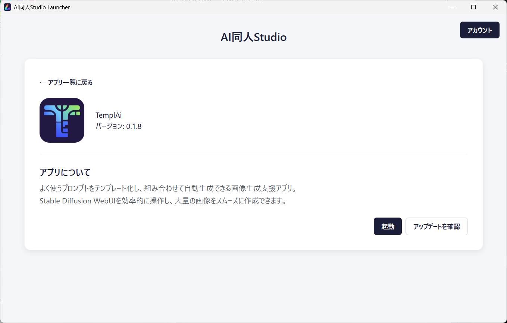Minimize the Launcher window

coord(452,7)
